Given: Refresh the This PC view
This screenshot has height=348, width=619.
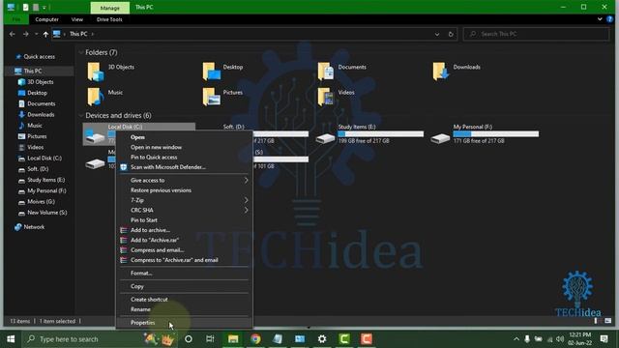Looking at the screenshot, I should click(x=451, y=35).
